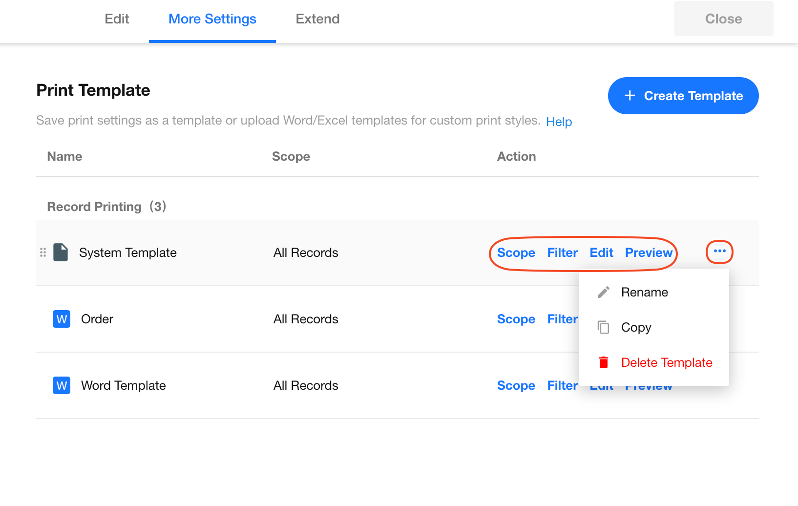Click Edit link for System Template
The width and height of the screenshot is (798, 506).
tap(601, 253)
